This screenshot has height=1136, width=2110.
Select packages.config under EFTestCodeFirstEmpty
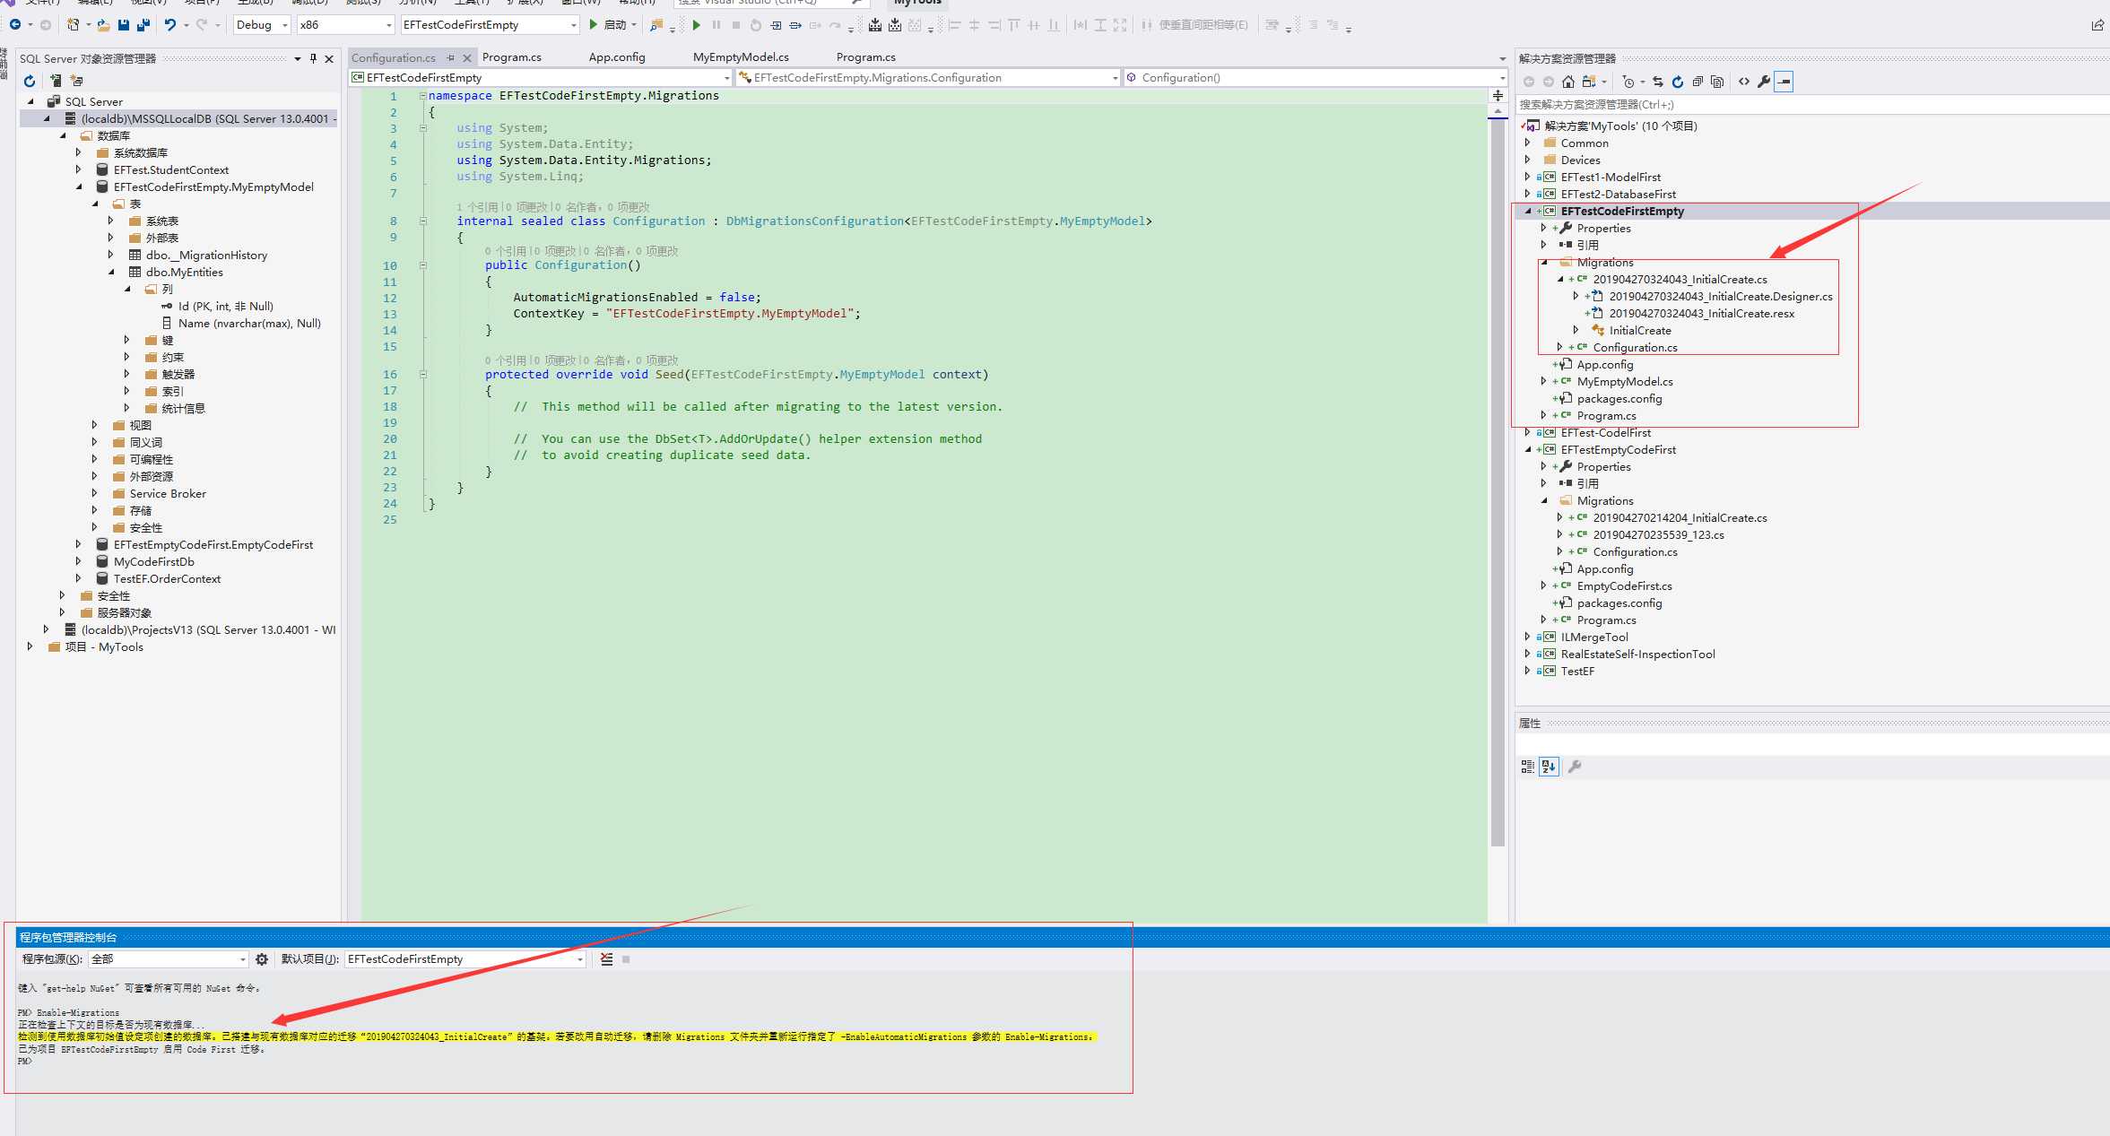pyautogui.click(x=1619, y=399)
